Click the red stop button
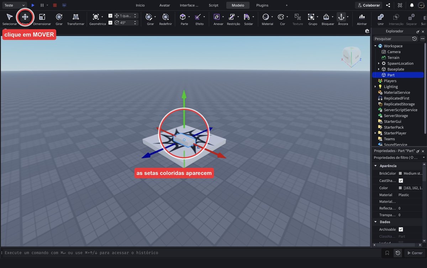Viewport: 427px width, 268px height. click(54, 5)
